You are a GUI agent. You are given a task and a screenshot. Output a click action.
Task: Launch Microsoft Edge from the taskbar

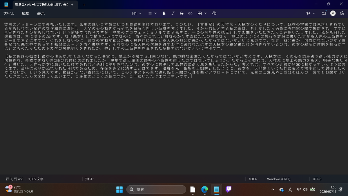[204, 190]
